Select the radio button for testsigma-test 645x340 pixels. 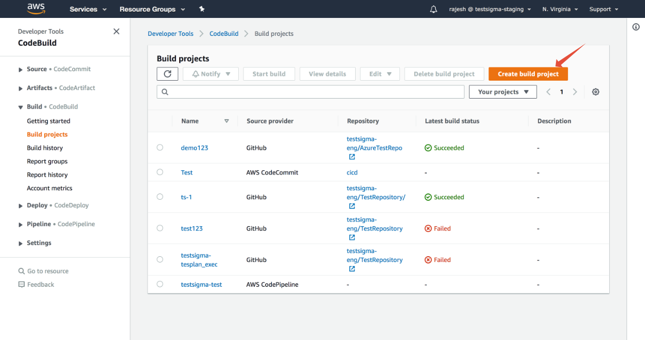(x=160, y=284)
